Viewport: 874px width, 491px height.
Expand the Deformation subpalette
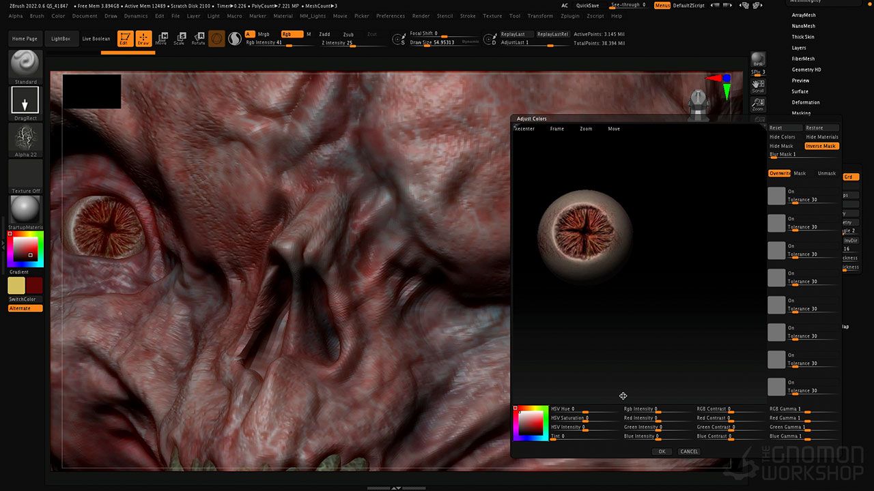(x=806, y=102)
